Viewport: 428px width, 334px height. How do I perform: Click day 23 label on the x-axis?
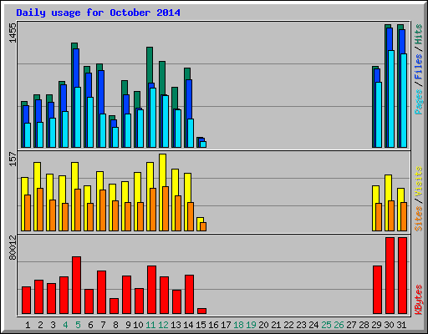301,325
